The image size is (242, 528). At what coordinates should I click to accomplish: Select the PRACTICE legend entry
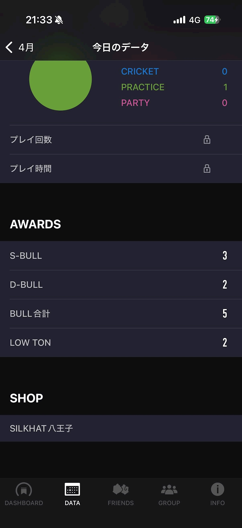click(x=143, y=87)
